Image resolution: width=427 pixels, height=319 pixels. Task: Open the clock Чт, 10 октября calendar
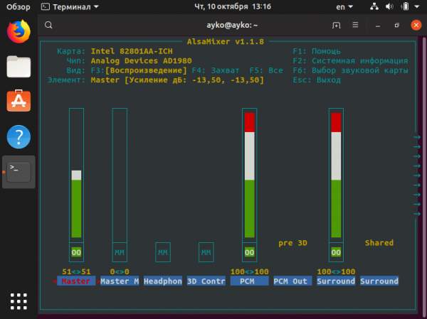point(233,6)
